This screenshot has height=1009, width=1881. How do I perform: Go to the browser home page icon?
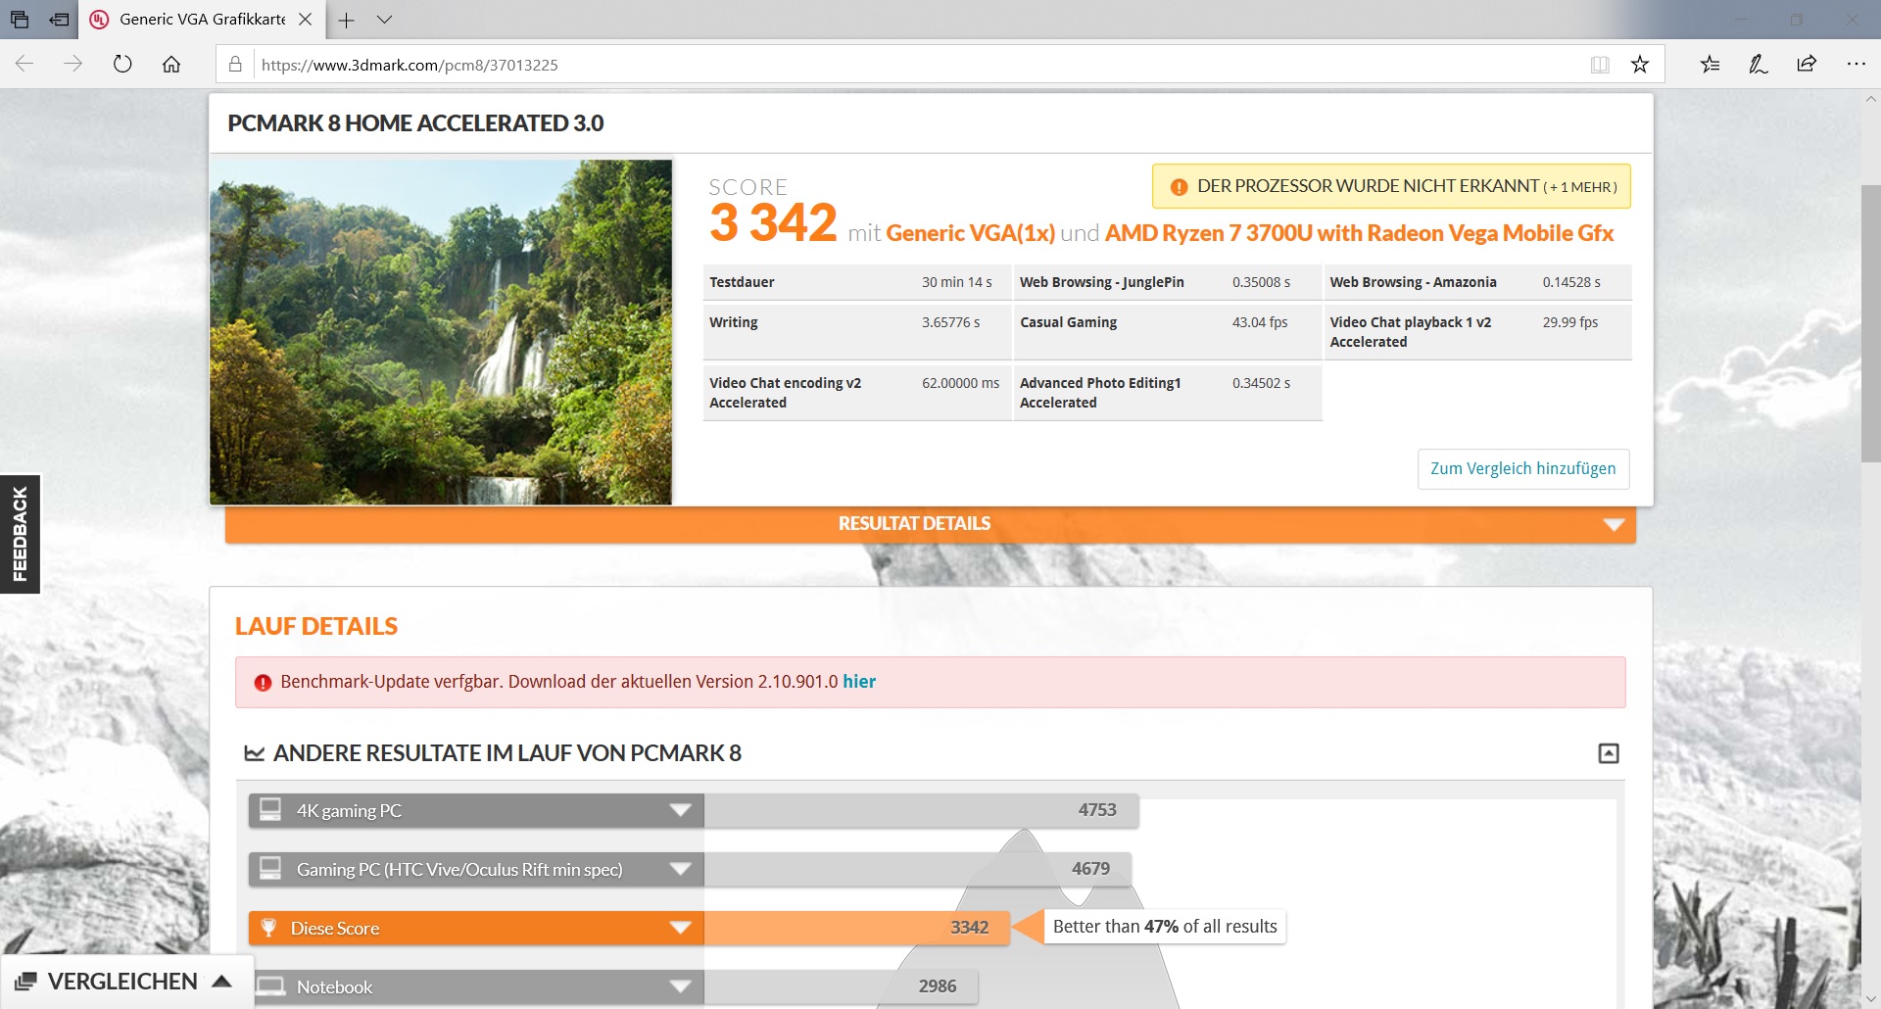[171, 65]
